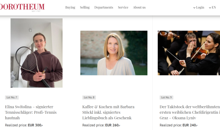Open the Buying menu
This screenshot has height=130, width=220.
[70, 8]
